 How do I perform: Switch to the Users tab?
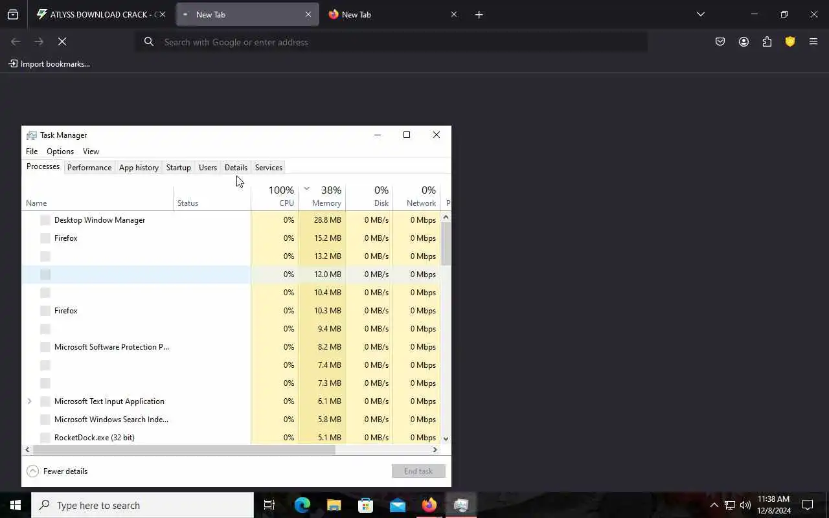click(x=208, y=168)
